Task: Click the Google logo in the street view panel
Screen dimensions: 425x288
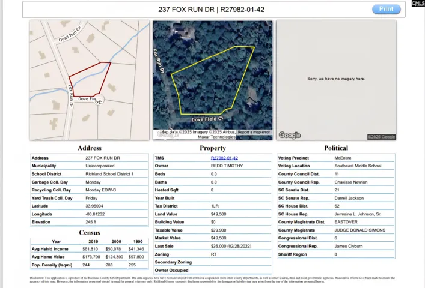Action: pos(290,135)
